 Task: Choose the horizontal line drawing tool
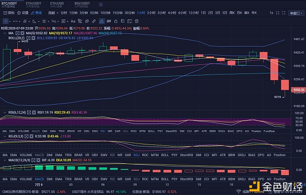coord(15,21)
